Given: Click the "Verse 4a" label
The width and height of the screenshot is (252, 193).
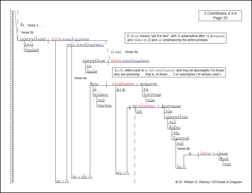Looking at the screenshot, I should [80, 78].
